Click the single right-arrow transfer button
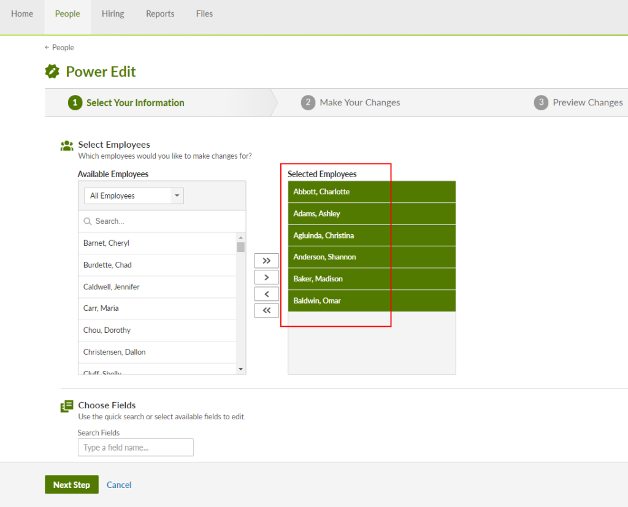 click(266, 277)
